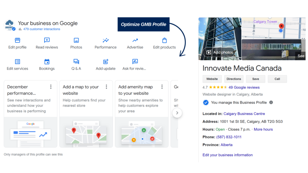
Task: Click the Directions button
Action: (x=234, y=79)
